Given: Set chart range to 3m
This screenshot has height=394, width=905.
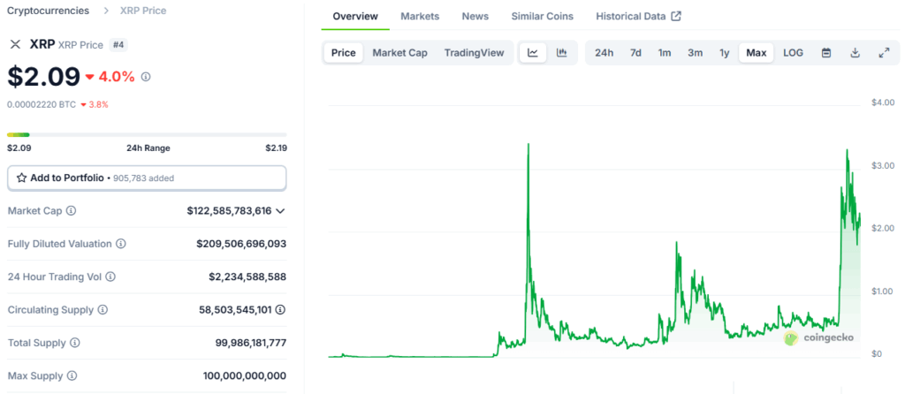Looking at the screenshot, I should 695,53.
